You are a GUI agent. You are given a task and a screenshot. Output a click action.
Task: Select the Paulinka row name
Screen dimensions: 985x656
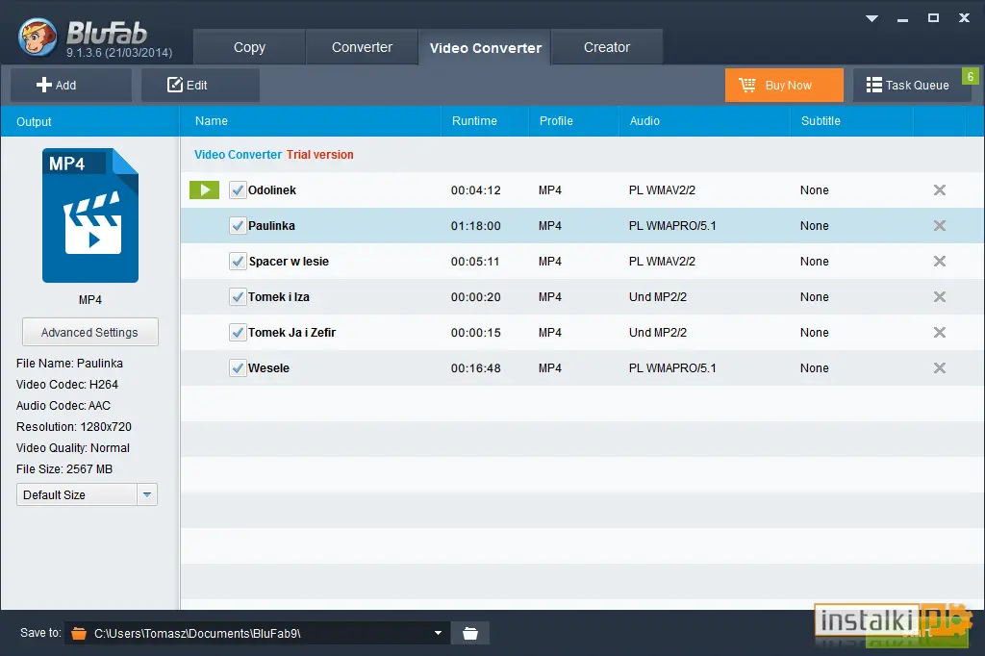271,226
